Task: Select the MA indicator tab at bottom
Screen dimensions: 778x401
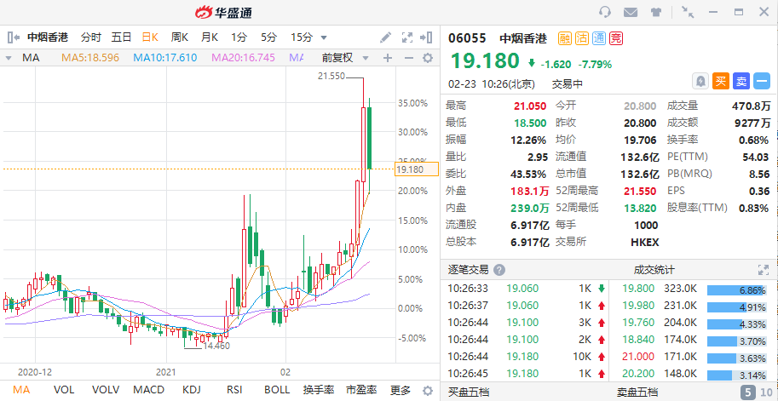Action: [21, 390]
